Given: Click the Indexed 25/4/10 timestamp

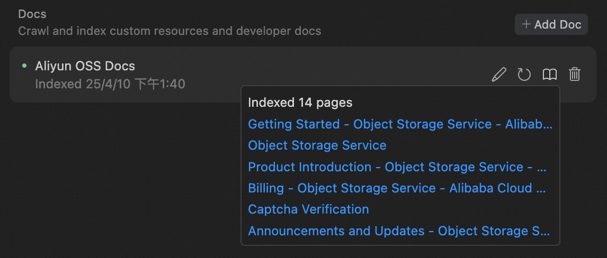Looking at the screenshot, I should 110,84.
